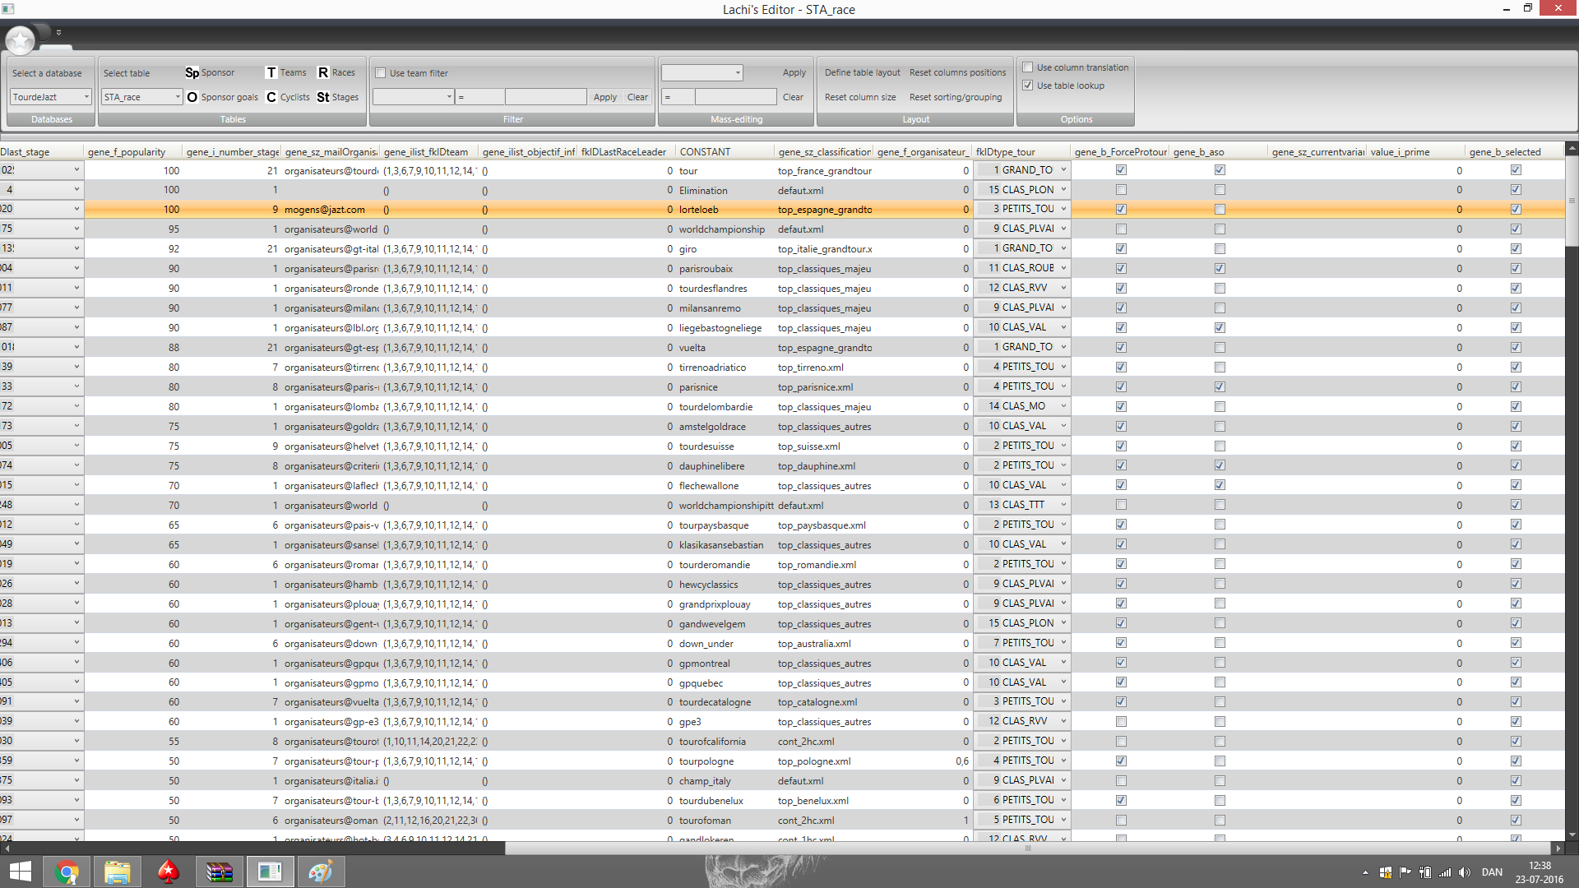1579x888 pixels.
Task: Open Google Chrome from the taskbar
Action: click(x=67, y=872)
